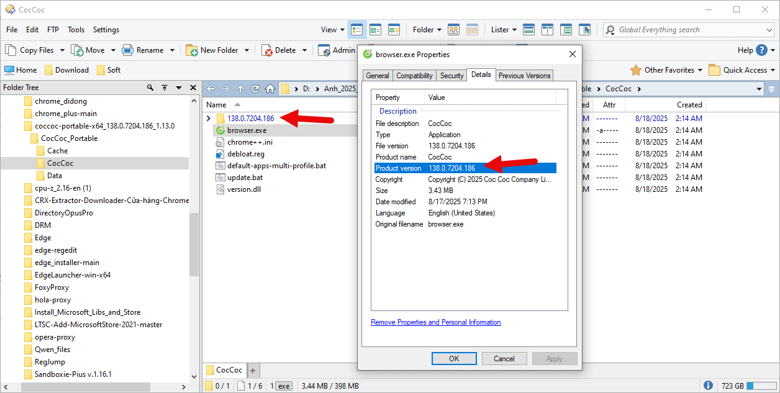The image size is (780, 393).
Task: Open the File menu
Action: pyautogui.click(x=12, y=29)
